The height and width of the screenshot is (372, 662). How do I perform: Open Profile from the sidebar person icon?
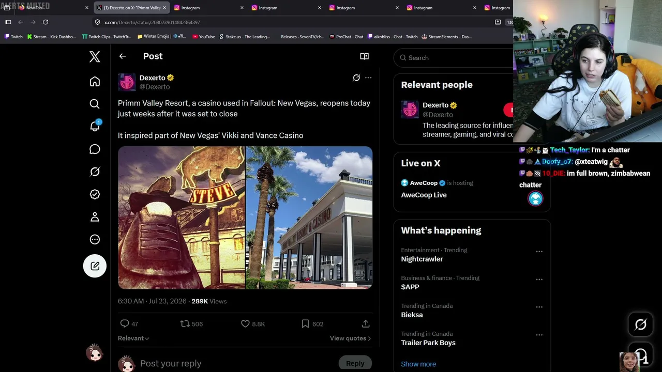[95, 217]
